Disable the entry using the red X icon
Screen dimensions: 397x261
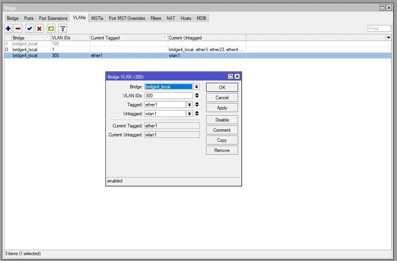pos(39,28)
